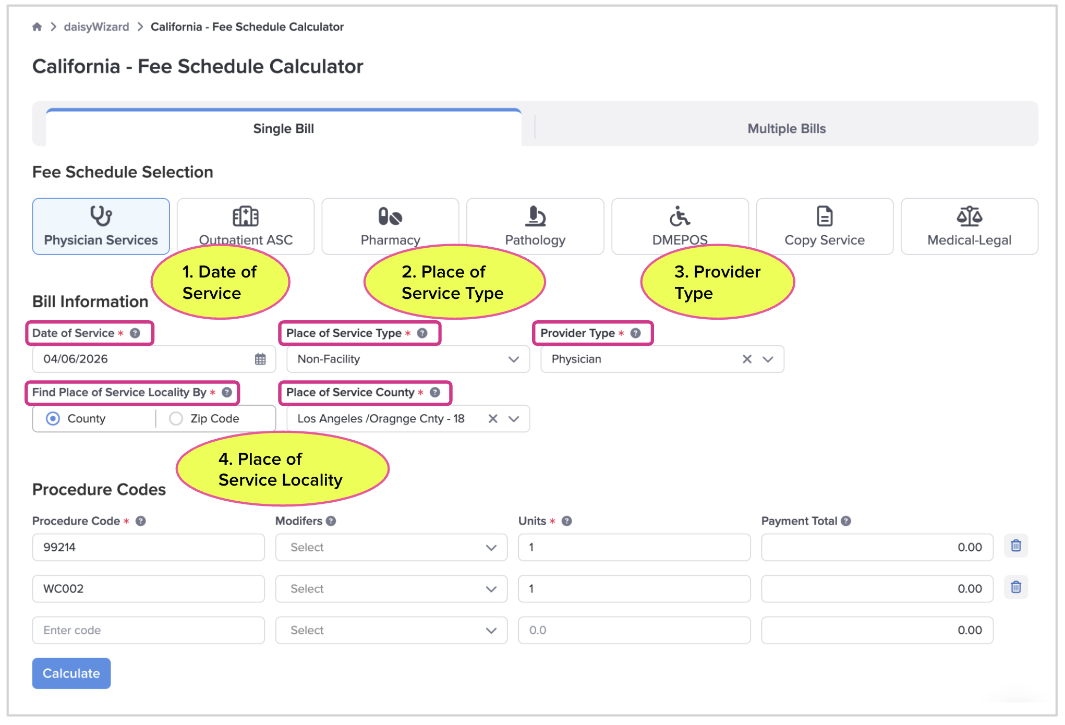Image resolution: width=1065 pixels, height=725 pixels.
Task: Clear the Los Angeles county selection
Action: (x=492, y=418)
